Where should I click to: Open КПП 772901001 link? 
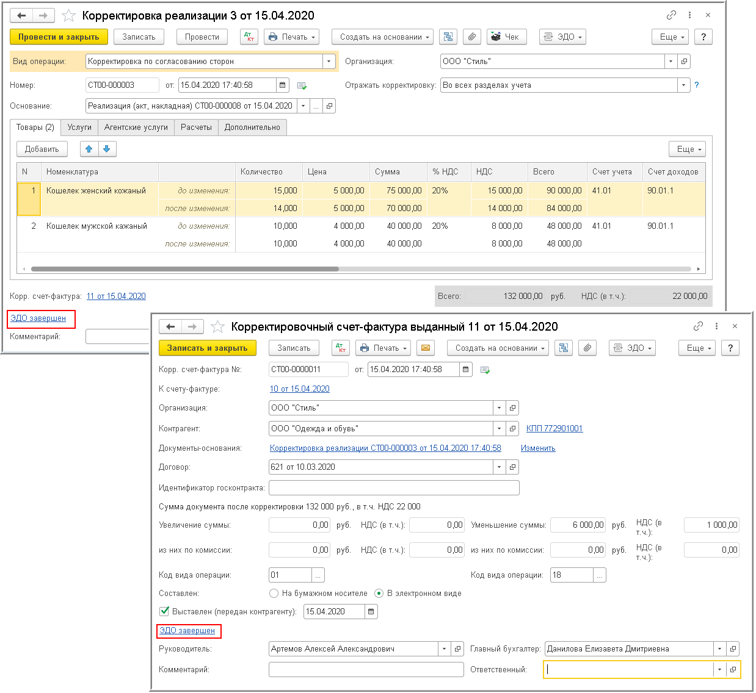tap(554, 429)
